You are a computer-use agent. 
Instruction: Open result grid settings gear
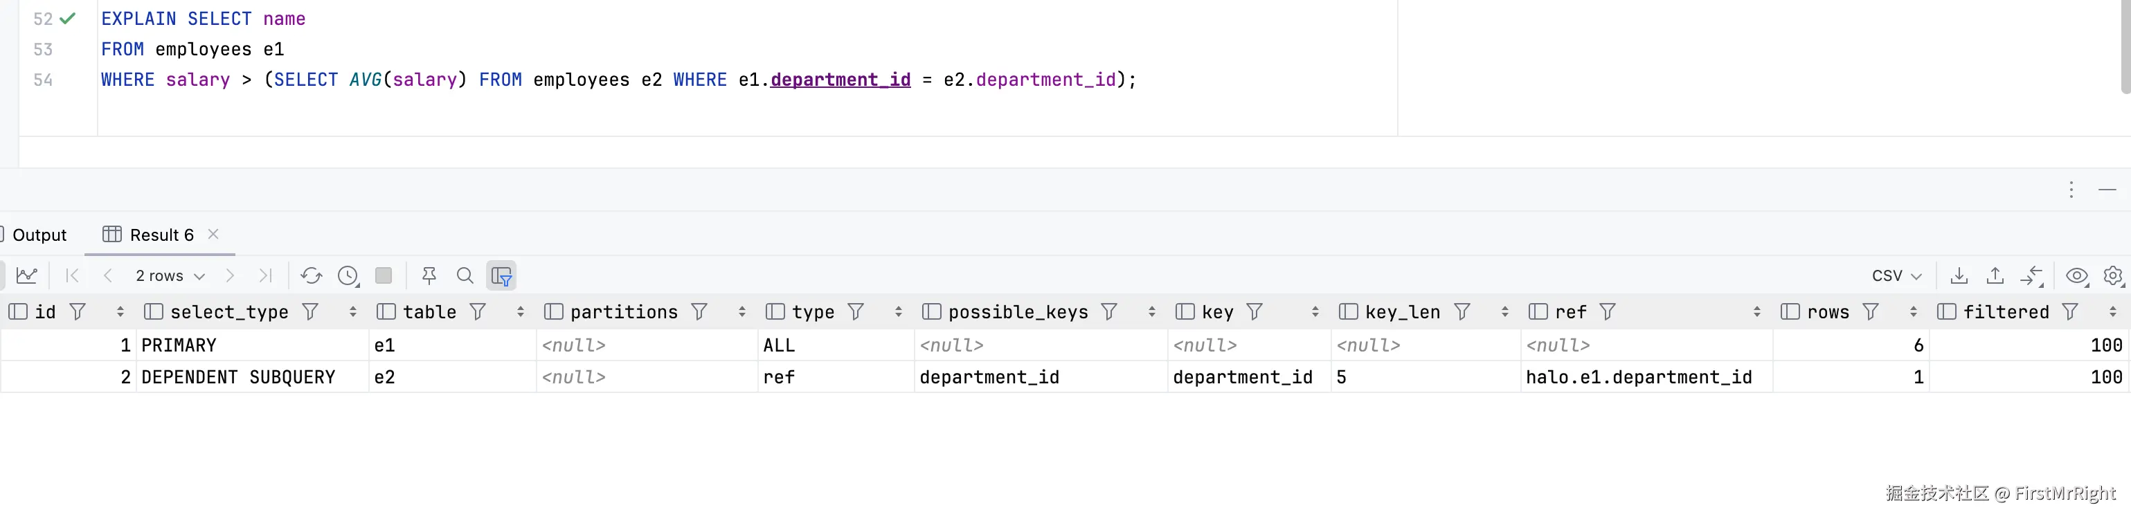pyautogui.click(x=2113, y=275)
